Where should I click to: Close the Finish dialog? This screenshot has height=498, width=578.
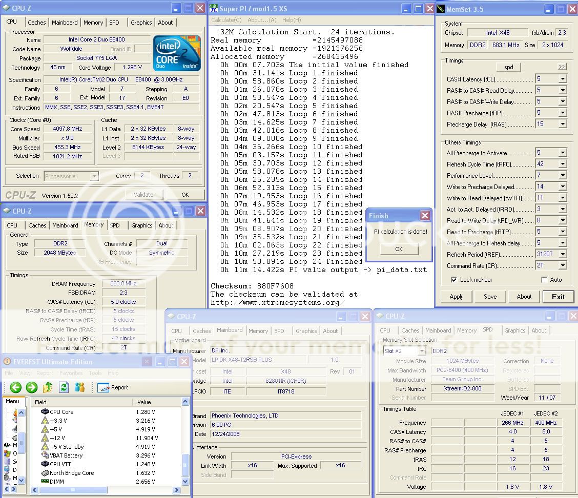coord(425,215)
